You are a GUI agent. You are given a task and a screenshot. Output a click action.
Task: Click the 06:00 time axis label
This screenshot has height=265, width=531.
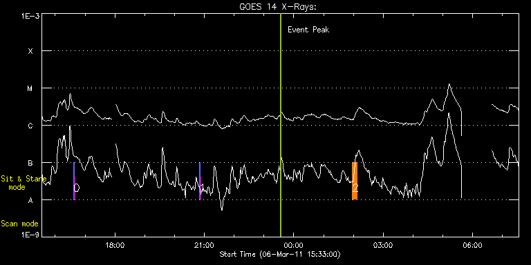tap(472, 245)
